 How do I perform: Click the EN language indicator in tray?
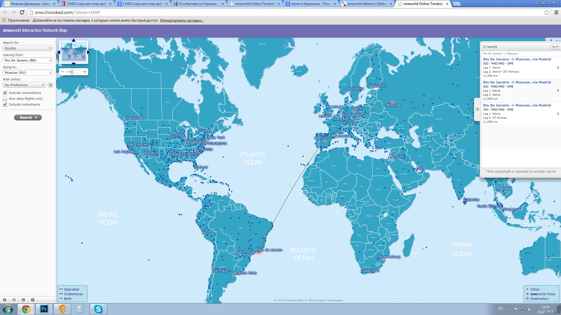click(501, 309)
